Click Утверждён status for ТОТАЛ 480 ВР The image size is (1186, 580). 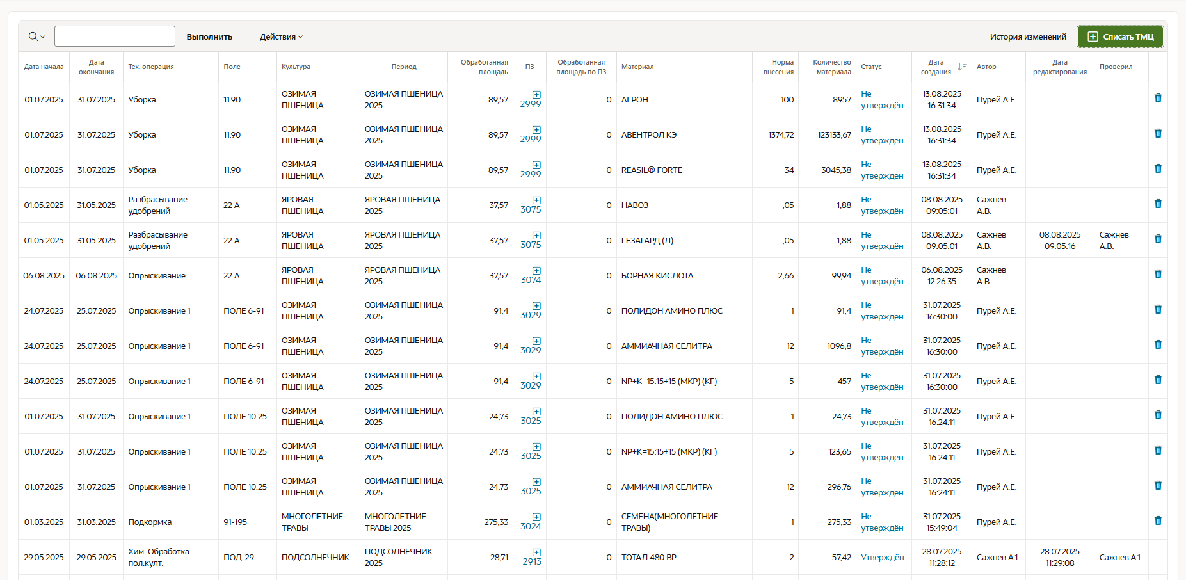tap(882, 558)
